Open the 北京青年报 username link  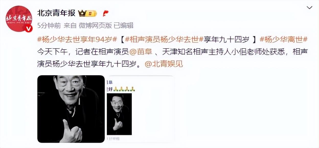click(x=56, y=13)
